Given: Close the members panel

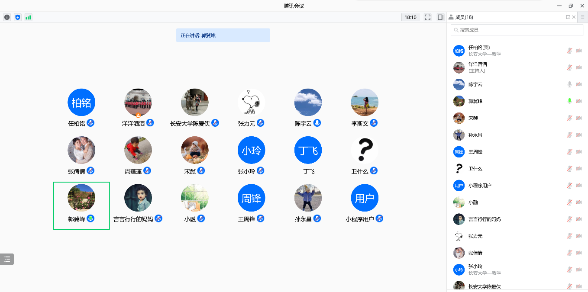Looking at the screenshot, I should [574, 17].
